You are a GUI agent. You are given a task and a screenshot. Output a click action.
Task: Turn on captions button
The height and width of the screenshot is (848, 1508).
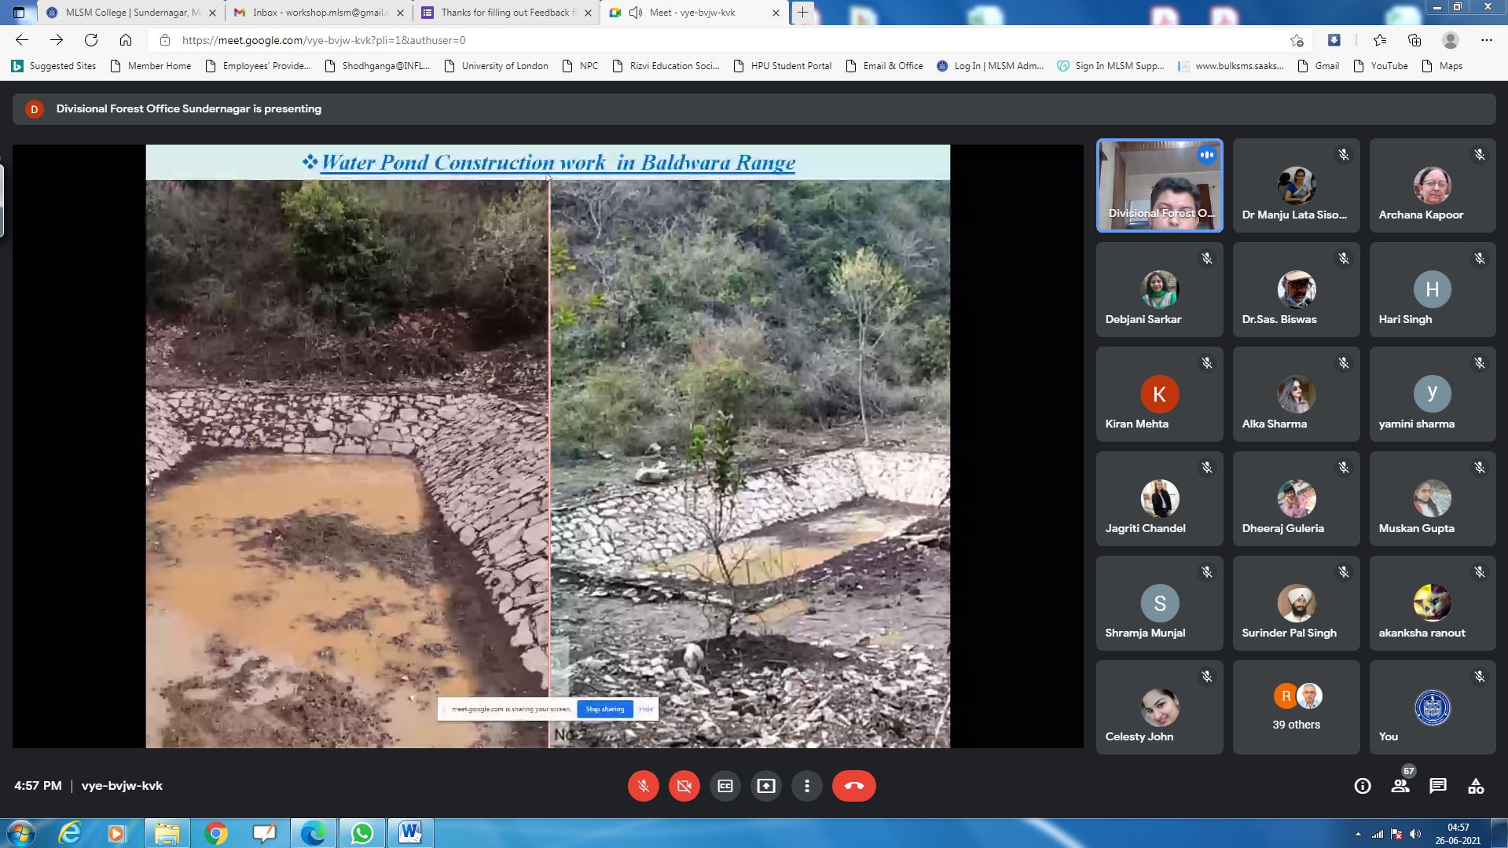725,786
